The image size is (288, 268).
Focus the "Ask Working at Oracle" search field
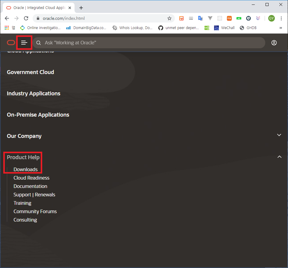click(149, 43)
